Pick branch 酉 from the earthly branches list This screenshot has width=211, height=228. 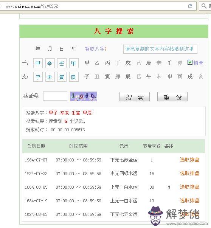click(x=180, y=76)
